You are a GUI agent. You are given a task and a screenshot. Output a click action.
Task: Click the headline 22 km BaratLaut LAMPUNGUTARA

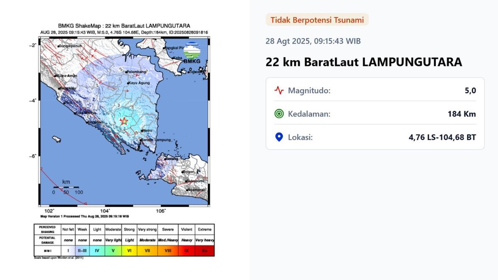[364, 62]
